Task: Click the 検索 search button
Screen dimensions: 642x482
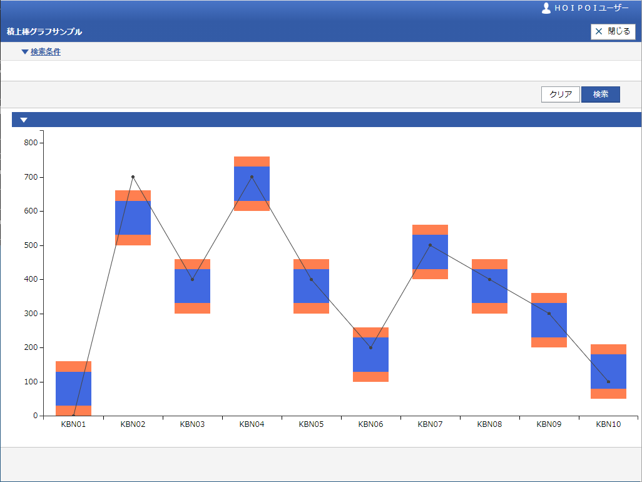Action: (x=601, y=94)
